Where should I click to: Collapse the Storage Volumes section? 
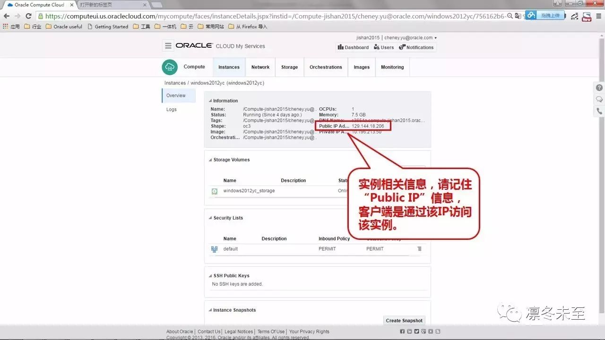click(x=210, y=160)
